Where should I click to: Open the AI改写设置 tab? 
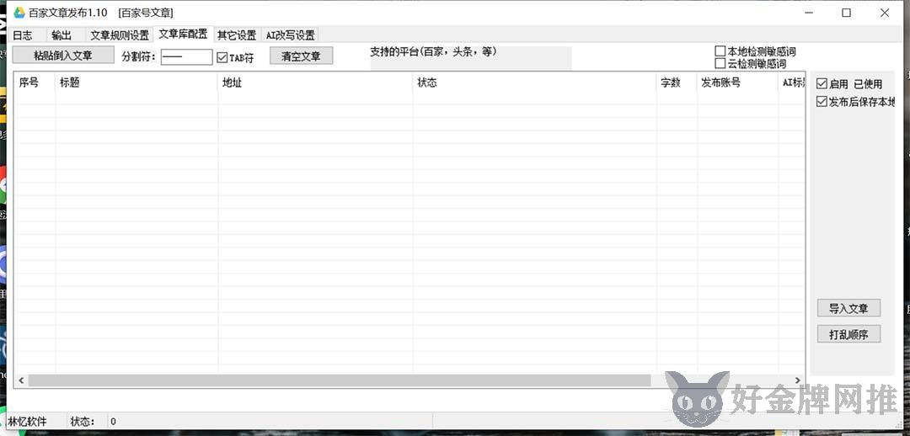[290, 35]
